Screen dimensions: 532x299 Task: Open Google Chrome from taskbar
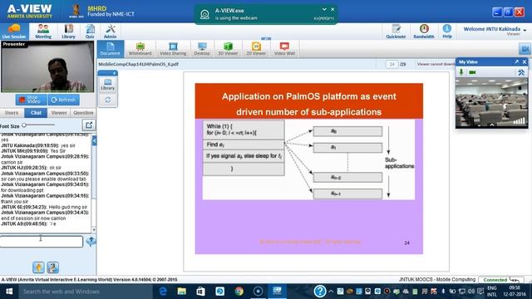pos(239,292)
